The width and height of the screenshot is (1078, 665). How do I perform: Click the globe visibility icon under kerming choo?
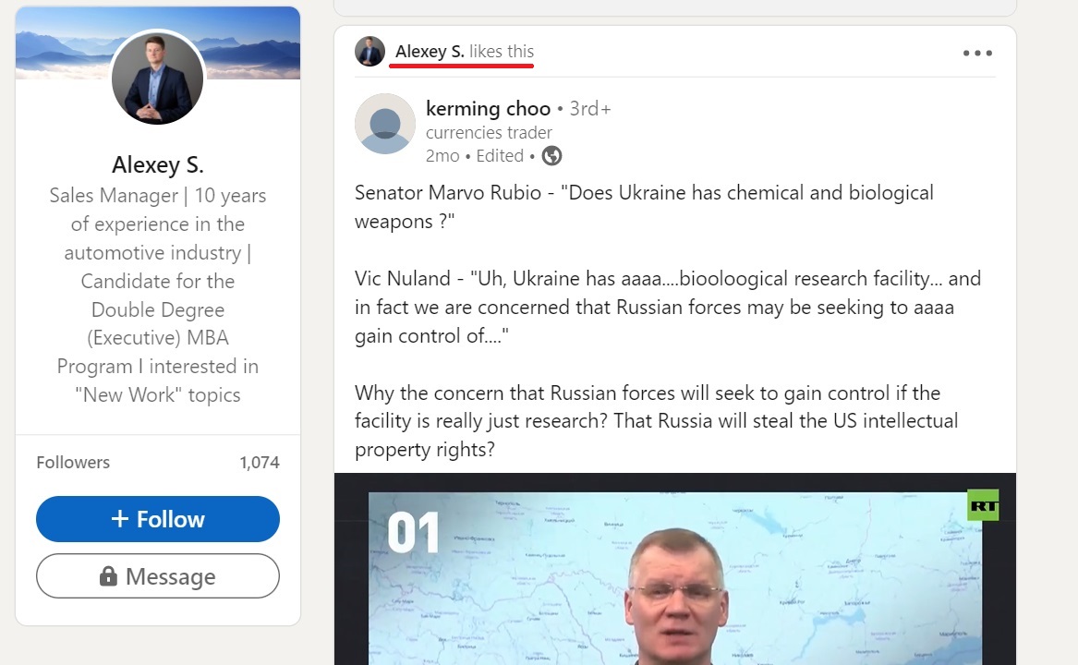pyautogui.click(x=551, y=156)
